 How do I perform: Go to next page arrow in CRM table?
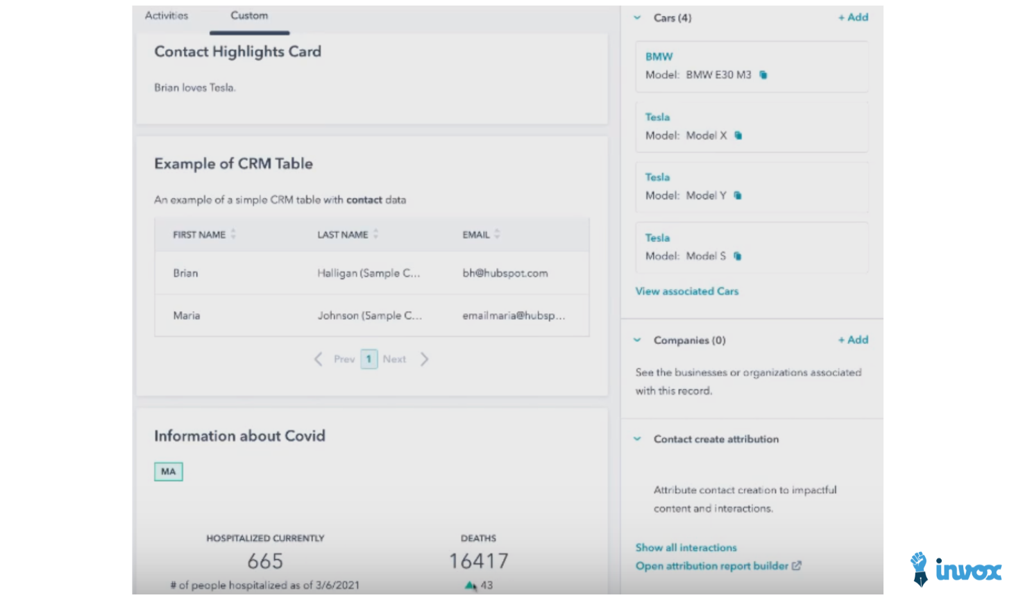tap(424, 359)
